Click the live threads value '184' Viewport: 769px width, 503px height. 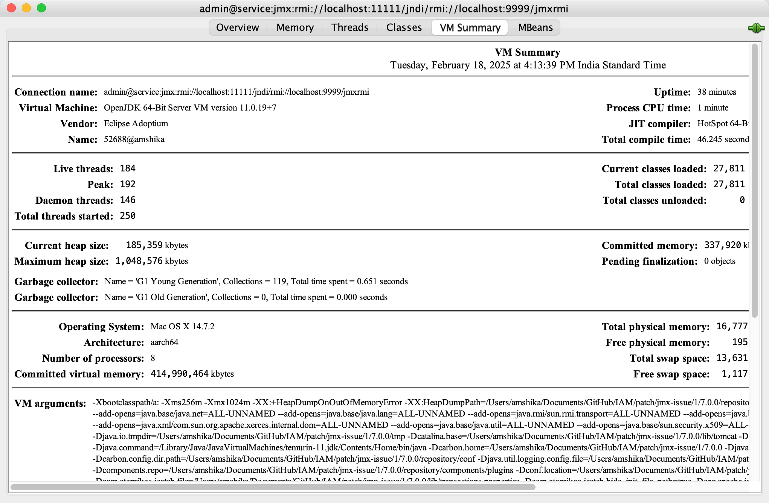pos(128,168)
